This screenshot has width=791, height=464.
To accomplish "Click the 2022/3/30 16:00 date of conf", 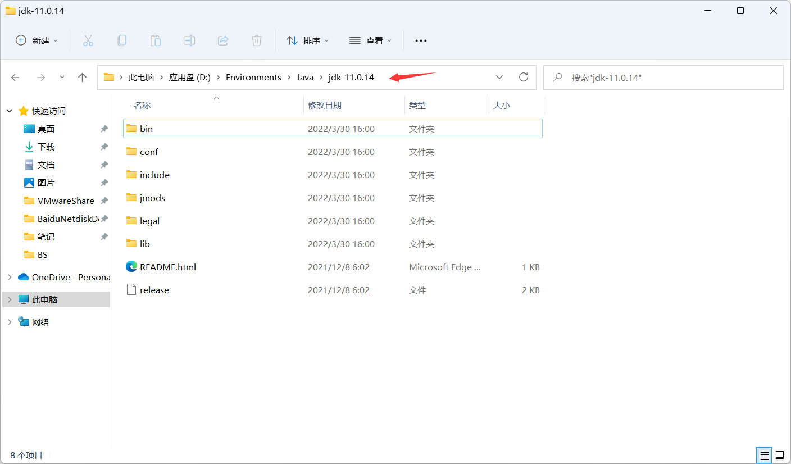I will (341, 152).
